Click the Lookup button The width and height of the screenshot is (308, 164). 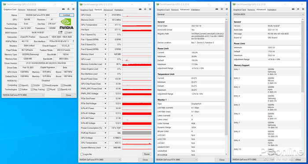tap(66, 15)
